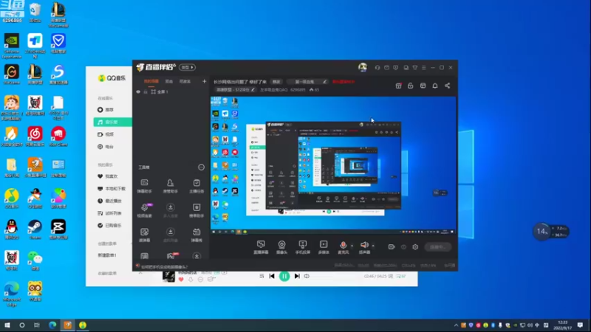Toggle visibility eye for 全屏1 source
Screen dimensions: 591x332
coord(138,91)
